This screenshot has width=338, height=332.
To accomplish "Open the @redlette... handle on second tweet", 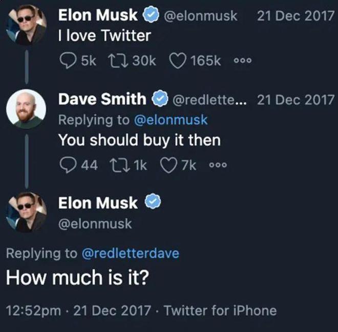I will (209, 100).
